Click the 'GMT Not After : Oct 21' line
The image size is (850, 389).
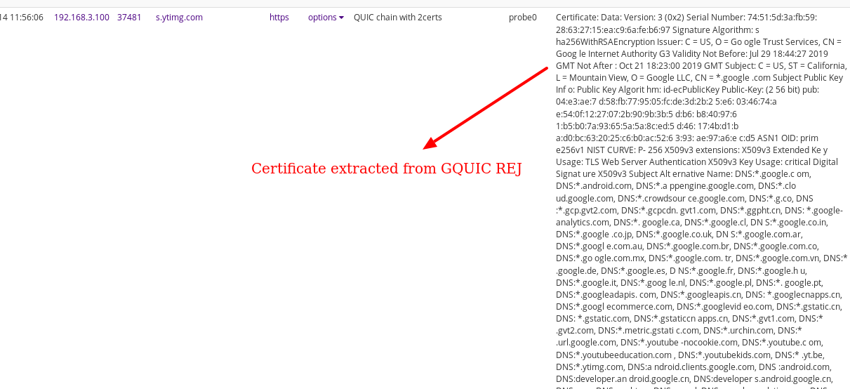point(695,65)
